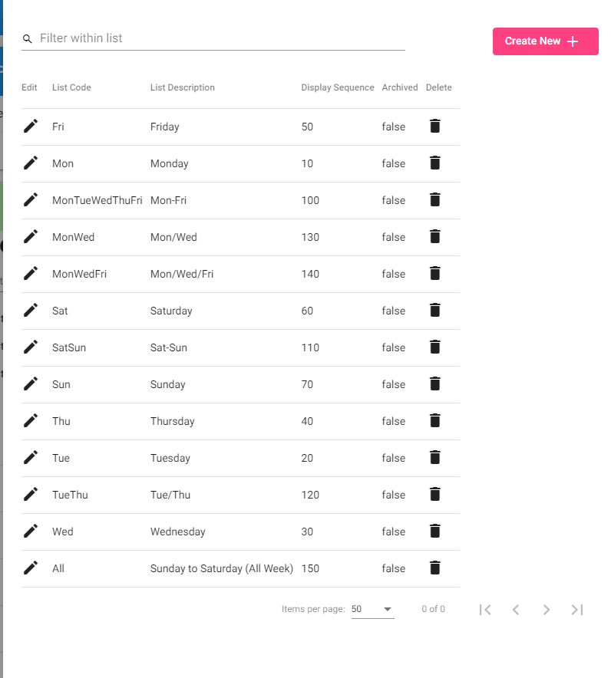The height and width of the screenshot is (678, 611).
Task: Sort by the List Code header
Action: pyautogui.click(x=71, y=87)
